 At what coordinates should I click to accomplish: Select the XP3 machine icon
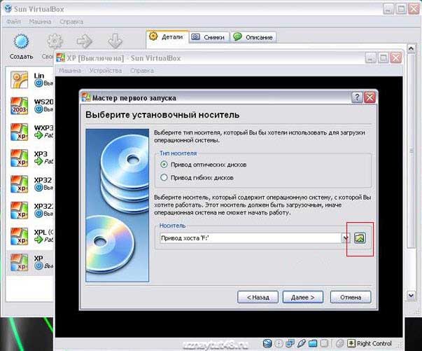(19, 158)
